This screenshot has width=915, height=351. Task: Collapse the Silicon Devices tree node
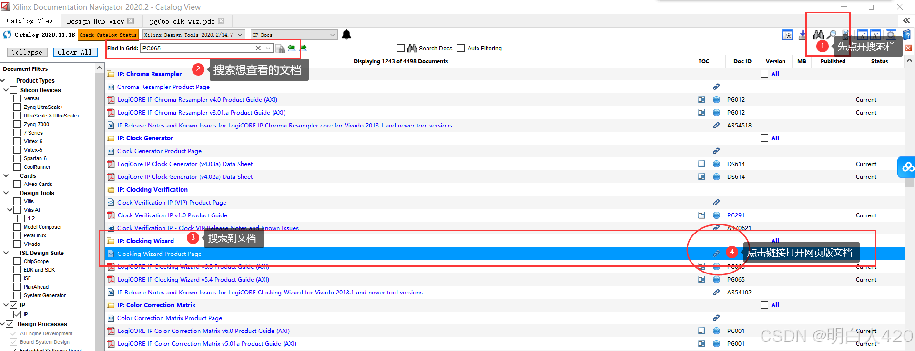click(x=6, y=90)
